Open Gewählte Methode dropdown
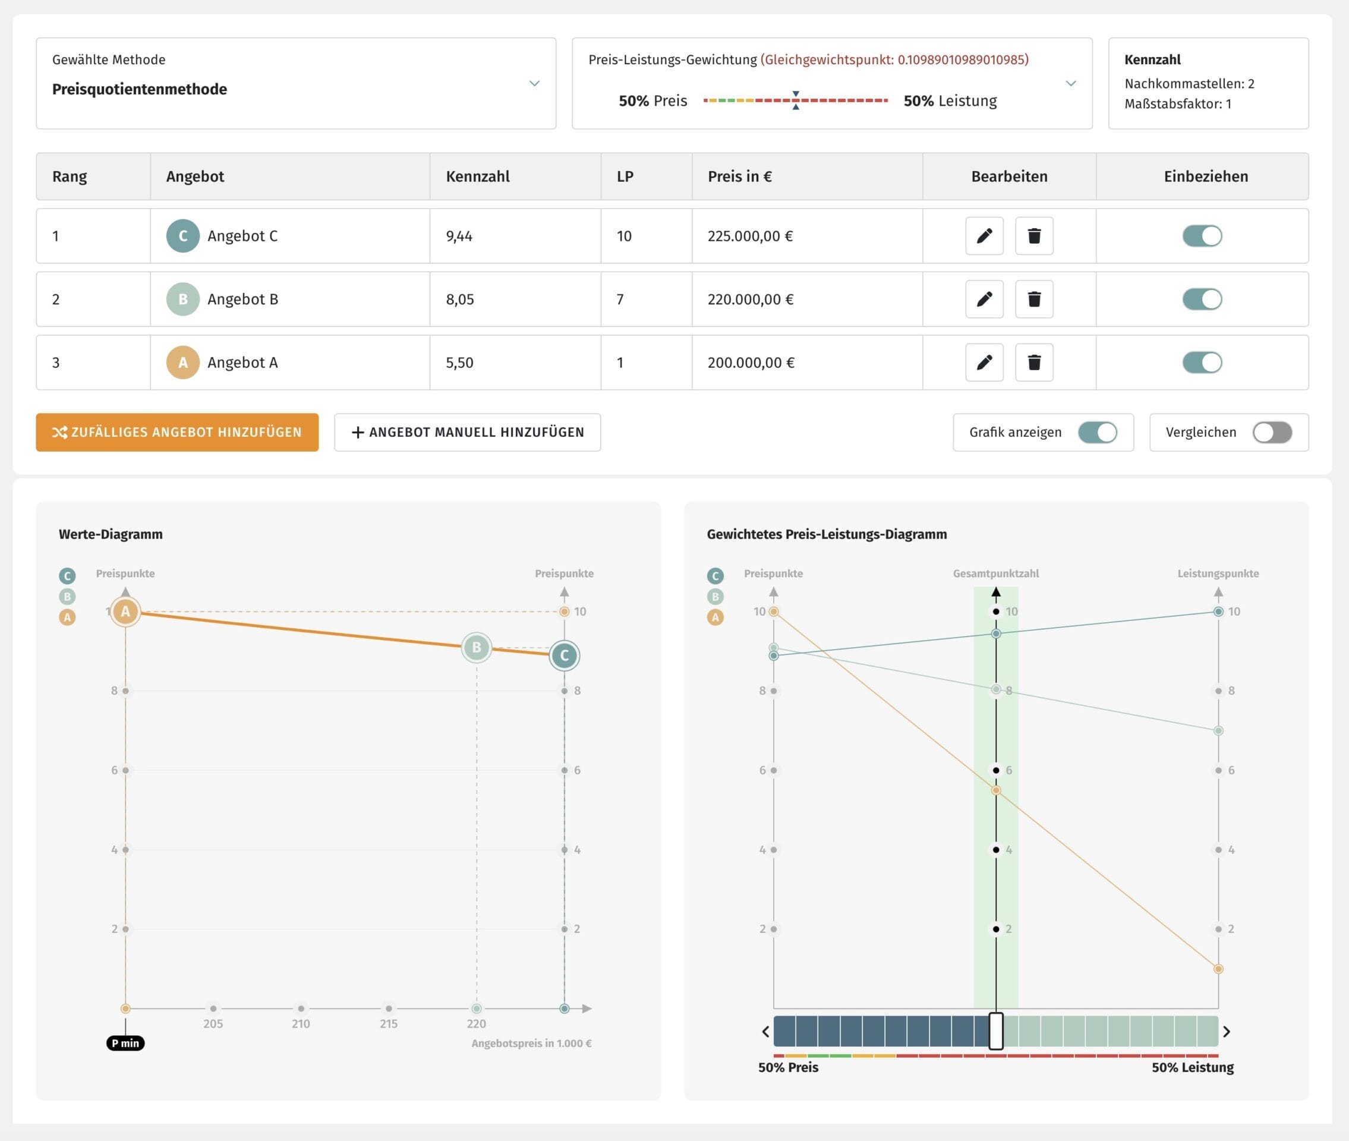Screen dimensions: 1349x1141 pos(534,83)
